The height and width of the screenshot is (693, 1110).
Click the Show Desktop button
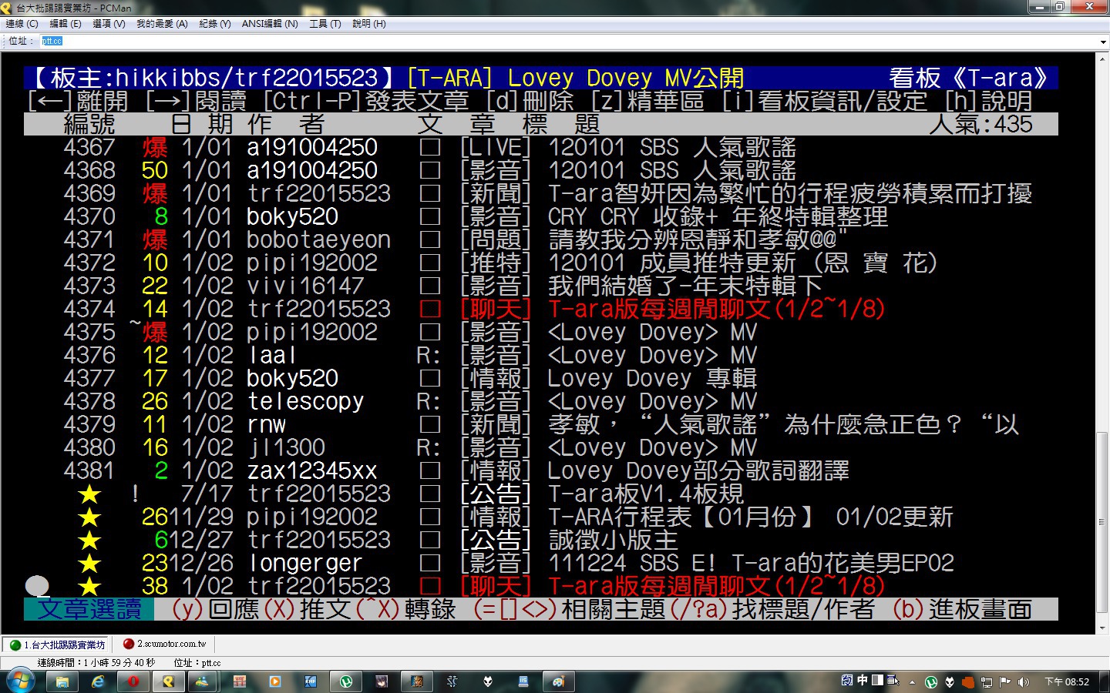click(1105, 681)
